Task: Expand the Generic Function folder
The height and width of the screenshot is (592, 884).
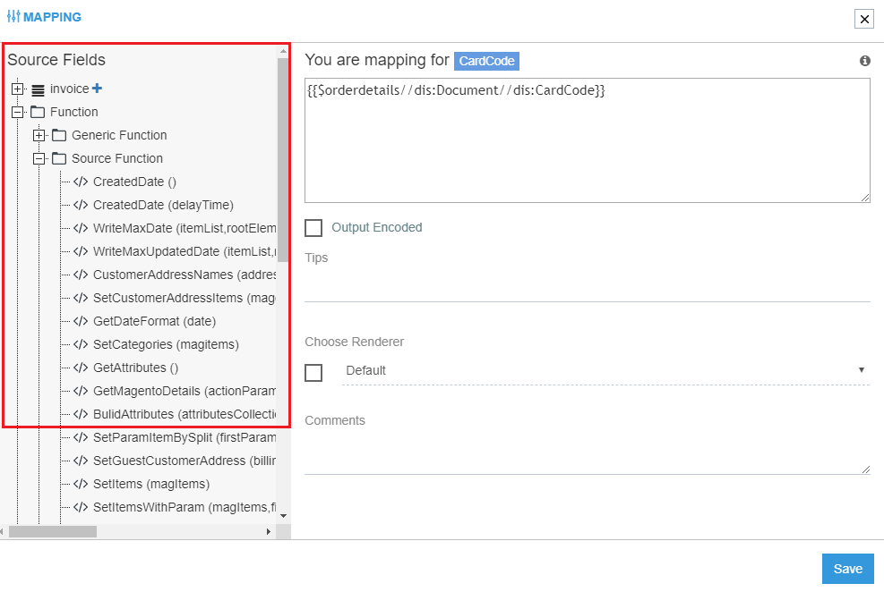Action: pos(39,135)
